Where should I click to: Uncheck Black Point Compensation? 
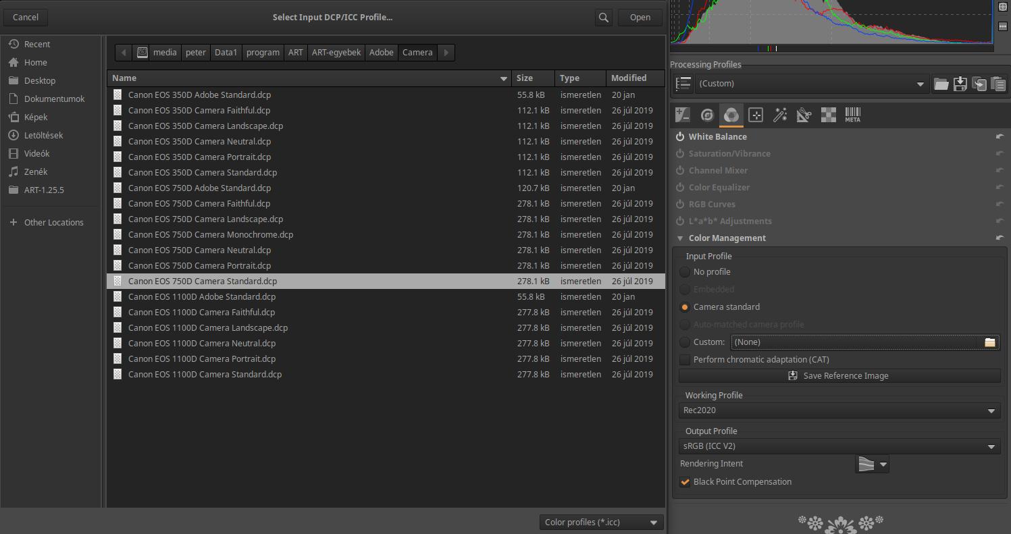[x=685, y=482]
